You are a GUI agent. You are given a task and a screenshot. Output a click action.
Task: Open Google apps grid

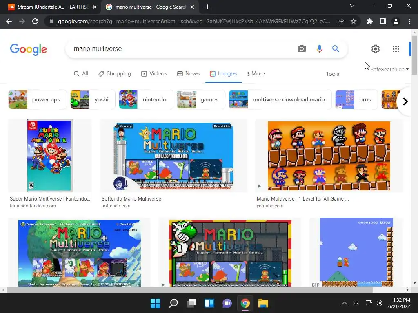pyautogui.click(x=396, y=49)
